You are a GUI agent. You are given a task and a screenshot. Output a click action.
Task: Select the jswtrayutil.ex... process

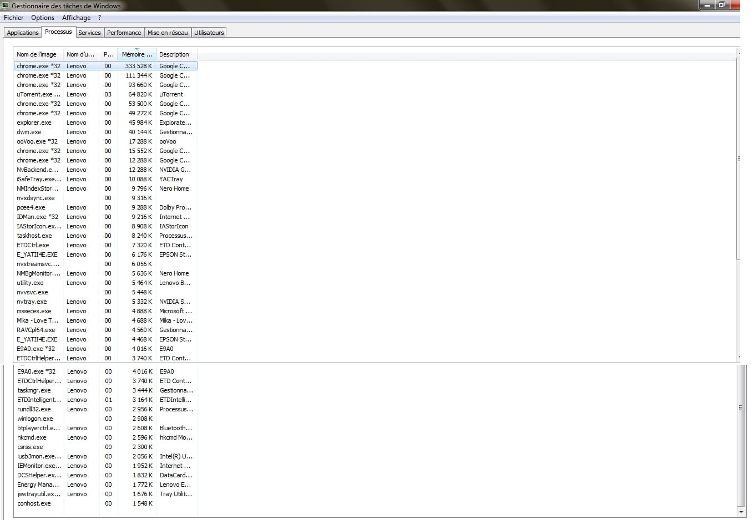[105, 494]
